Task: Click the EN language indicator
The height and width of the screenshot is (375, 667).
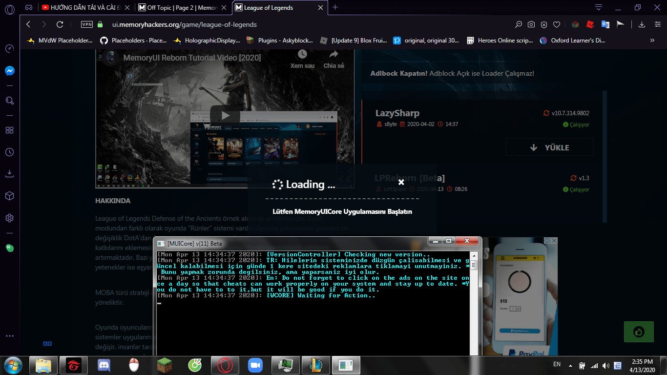Action: point(557,365)
